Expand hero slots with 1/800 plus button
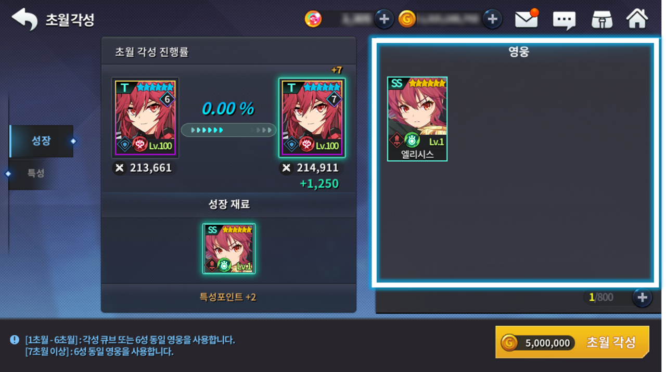The height and width of the screenshot is (372, 666). [x=642, y=298]
